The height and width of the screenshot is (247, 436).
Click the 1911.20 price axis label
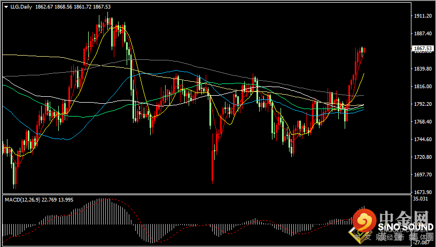click(423, 16)
